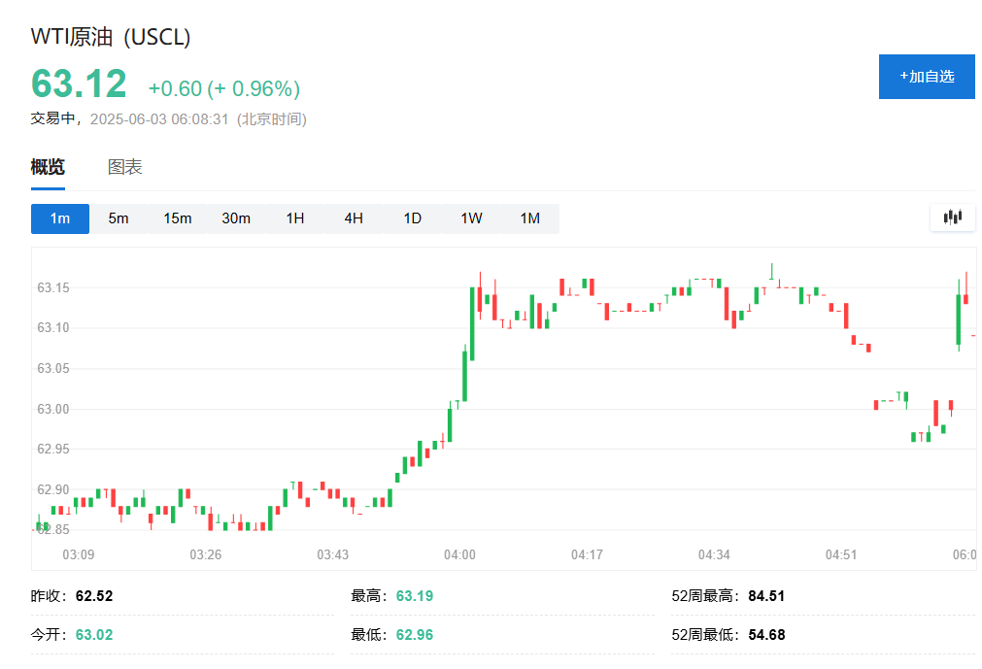The width and height of the screenshot is (982, 669).
Task: Click the 04:51 time axis label
Action: point(841,555)
